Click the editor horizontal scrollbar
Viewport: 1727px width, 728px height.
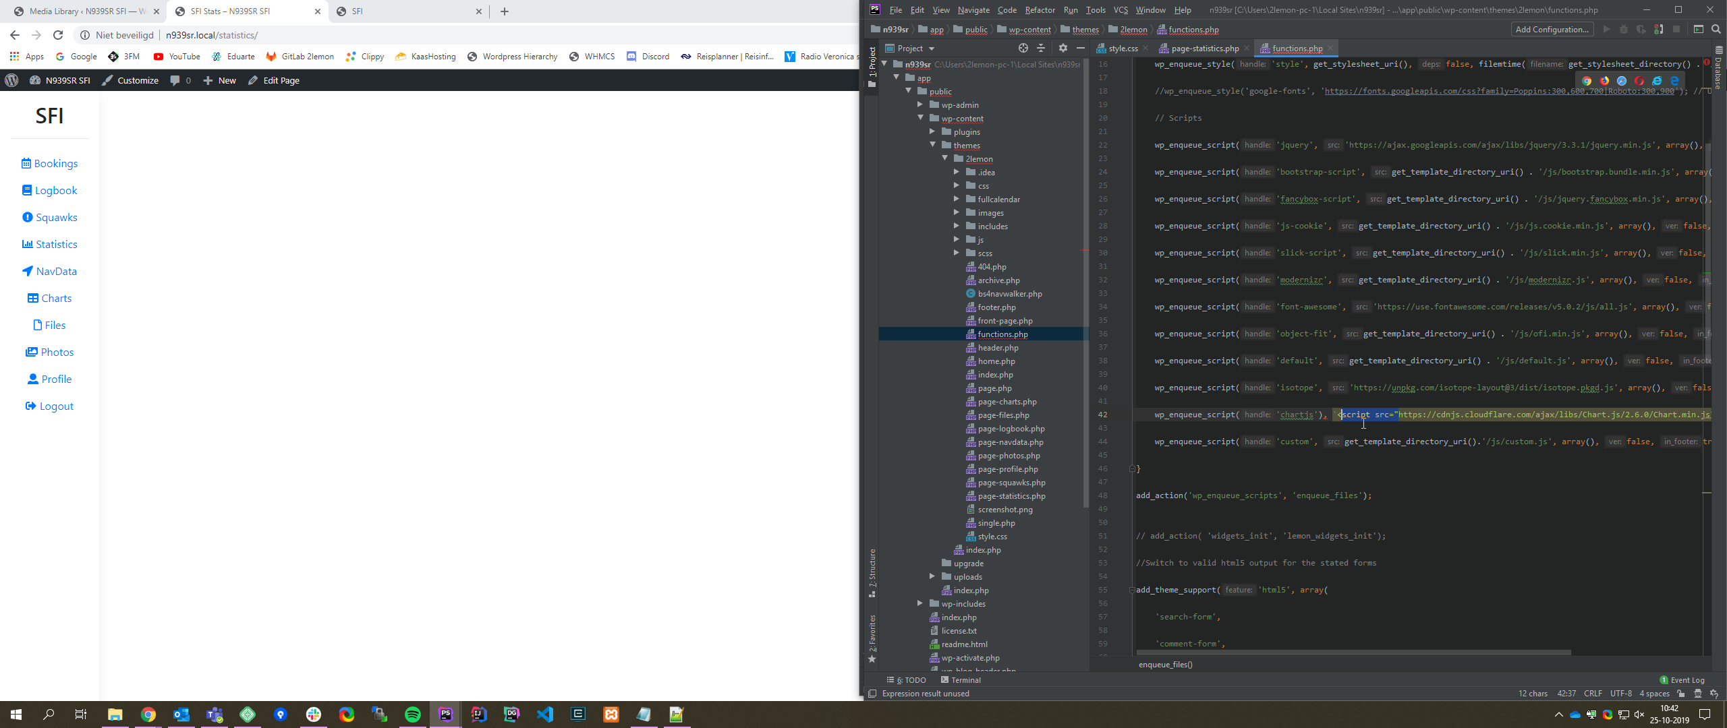click(x=1353, y=653)
